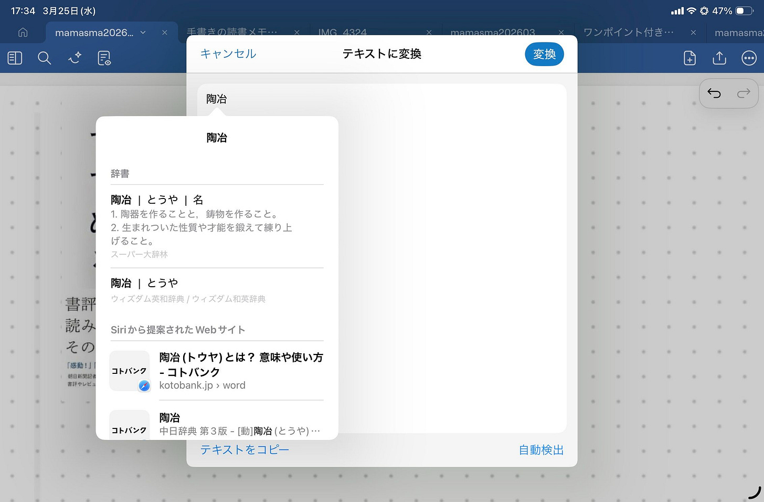Viewport: 764px width, 502px height.
Task: Tap キャンセル to dismiss conversion
Action: (228, 54)
